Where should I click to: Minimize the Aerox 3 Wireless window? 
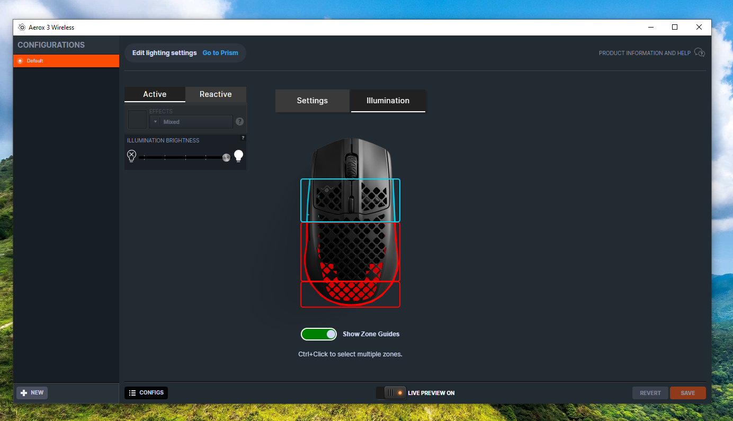(650, 27)
